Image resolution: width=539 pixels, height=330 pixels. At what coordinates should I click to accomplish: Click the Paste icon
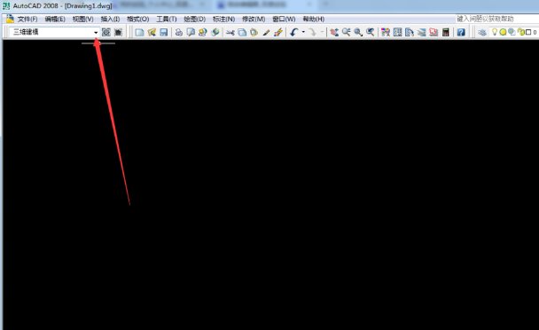point(254,32)
